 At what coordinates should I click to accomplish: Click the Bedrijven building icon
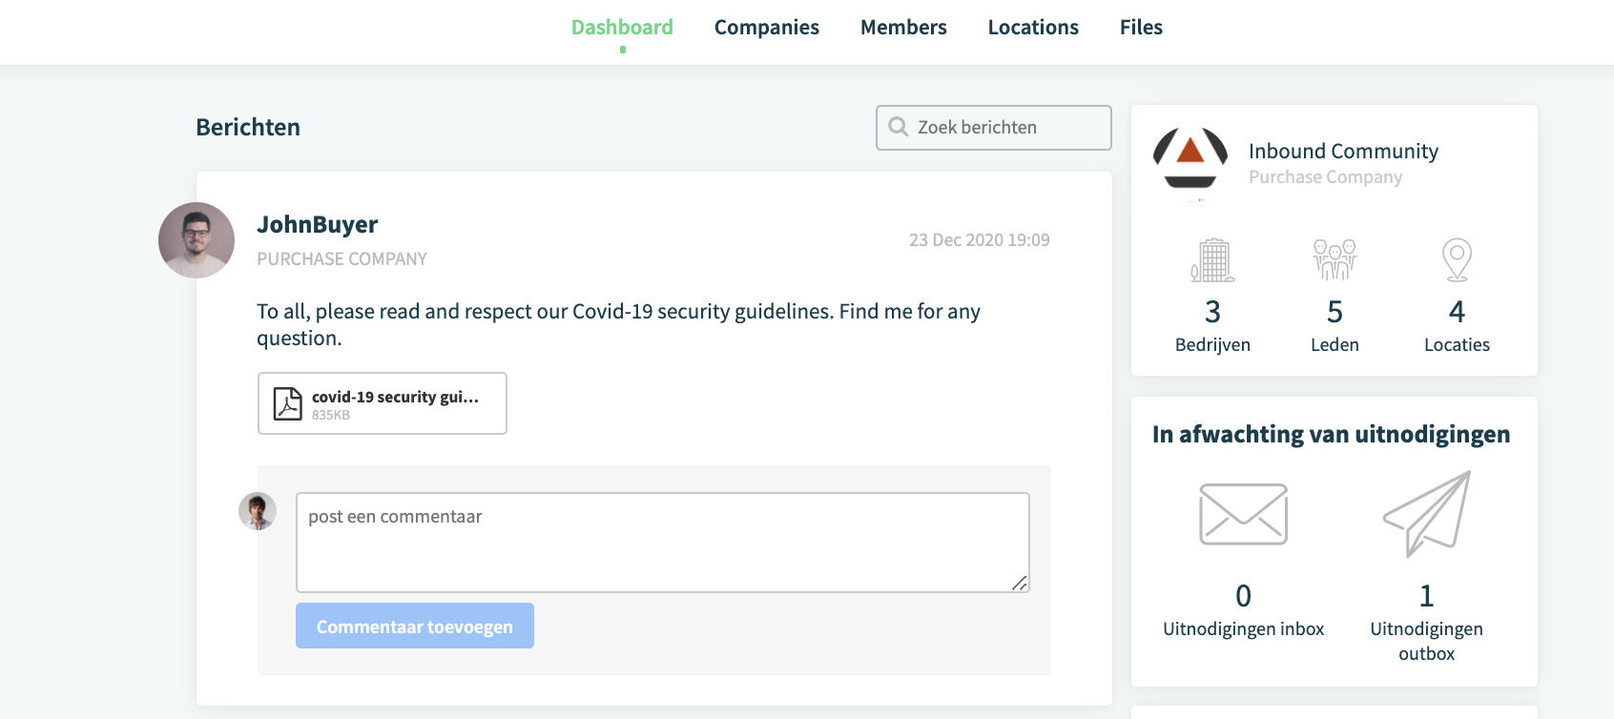tap(1212, 259)
